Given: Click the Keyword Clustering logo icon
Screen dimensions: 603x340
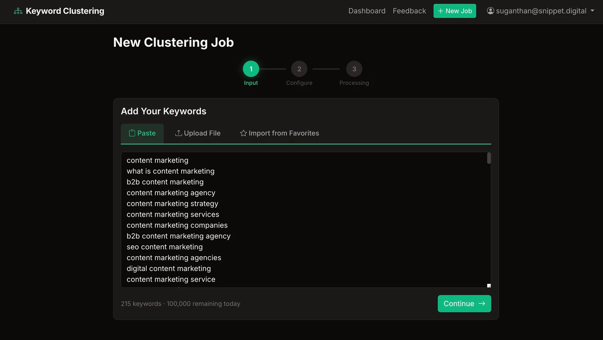Looking at the screenshot, I should 18,11.
